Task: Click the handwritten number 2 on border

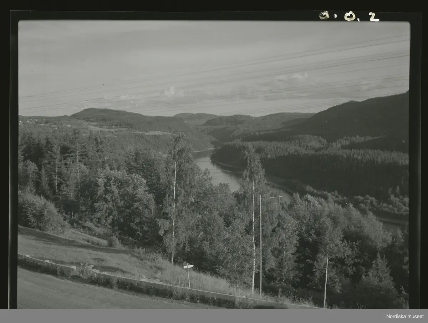Action: tap(373, 17)
